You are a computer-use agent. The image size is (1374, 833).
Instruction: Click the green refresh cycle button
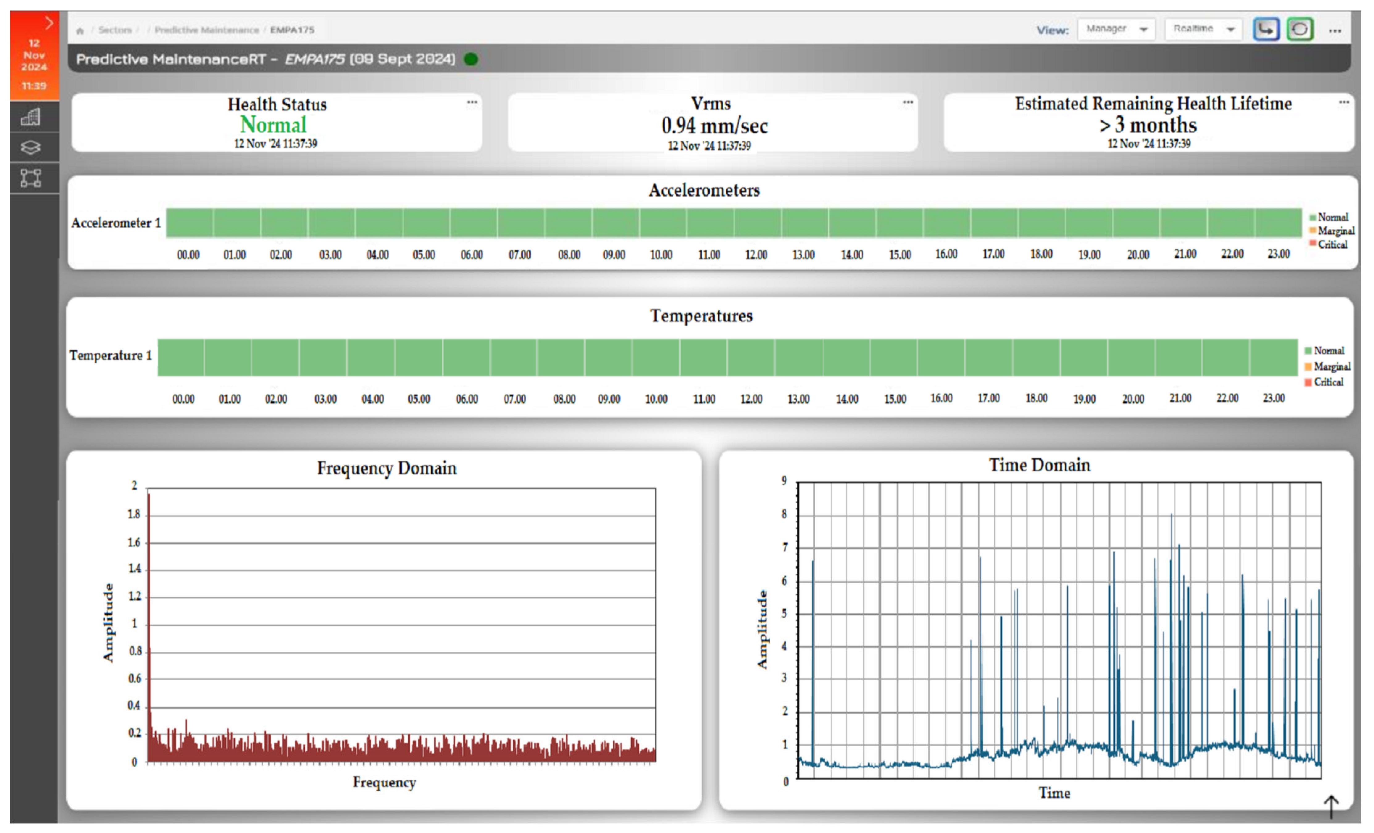1300,29
